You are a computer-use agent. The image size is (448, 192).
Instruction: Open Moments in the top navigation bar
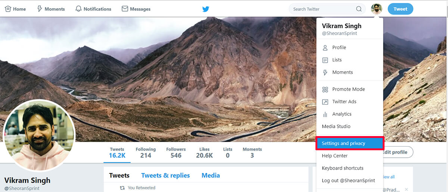(51, 9)
